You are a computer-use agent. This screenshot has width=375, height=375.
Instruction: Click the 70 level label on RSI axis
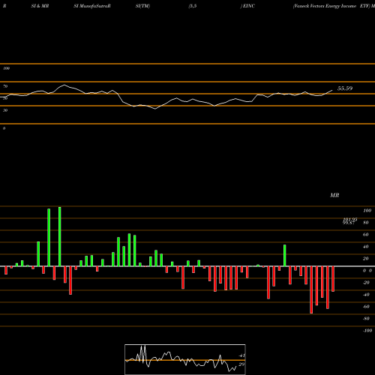click(x=5, y=86)
